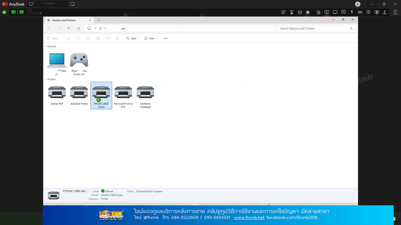This screenshot has height=225, width=401.
Task: Click the second breadcrumb chevron
Action: click(x=105, y=28)
